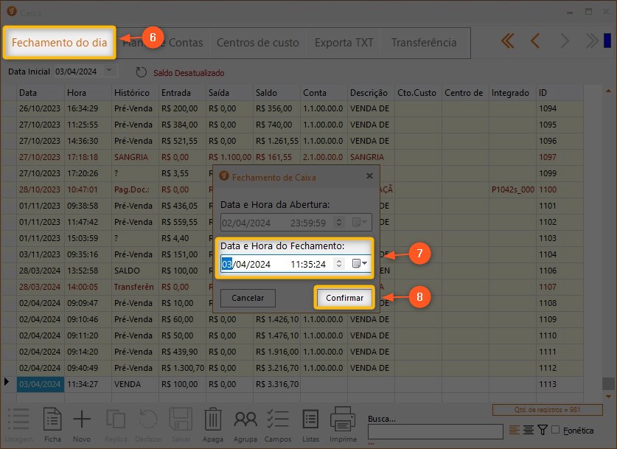
Task: Toggle the Fonética checkbox
Action: pyautogui.click(x=556, y=430)
